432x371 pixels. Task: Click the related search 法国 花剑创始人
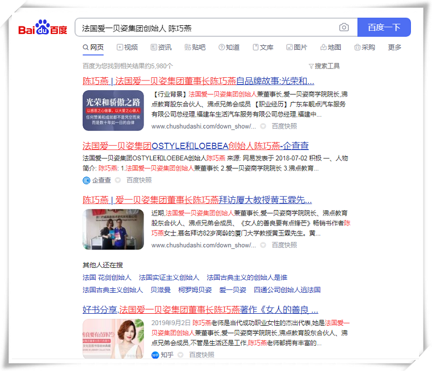[x=107, y=278]
